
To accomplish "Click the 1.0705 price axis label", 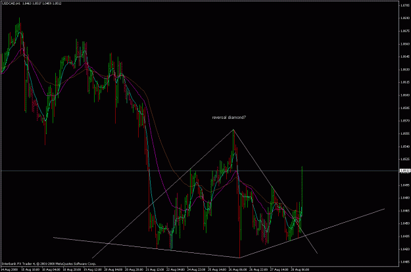I will tap(405, 5).
